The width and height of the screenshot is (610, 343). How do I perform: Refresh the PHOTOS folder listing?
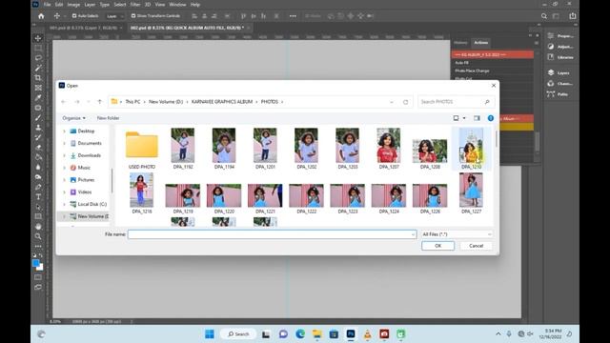pyautogui.click(x=405, y=102)
